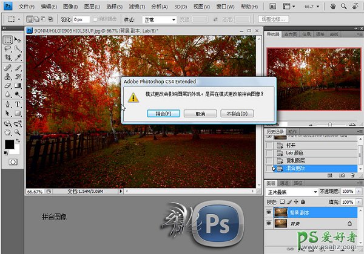Select the Rectangular Marquee tool
The image size is (364, 254).
coord(7,40)
